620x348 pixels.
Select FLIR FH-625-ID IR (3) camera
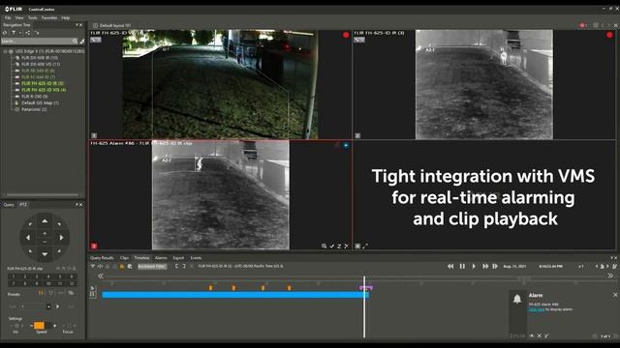pos(43,83)
